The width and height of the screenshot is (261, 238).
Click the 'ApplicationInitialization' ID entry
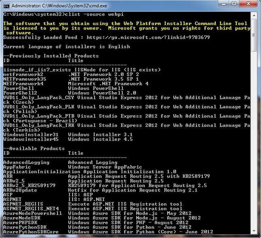[x=42, y=172]
